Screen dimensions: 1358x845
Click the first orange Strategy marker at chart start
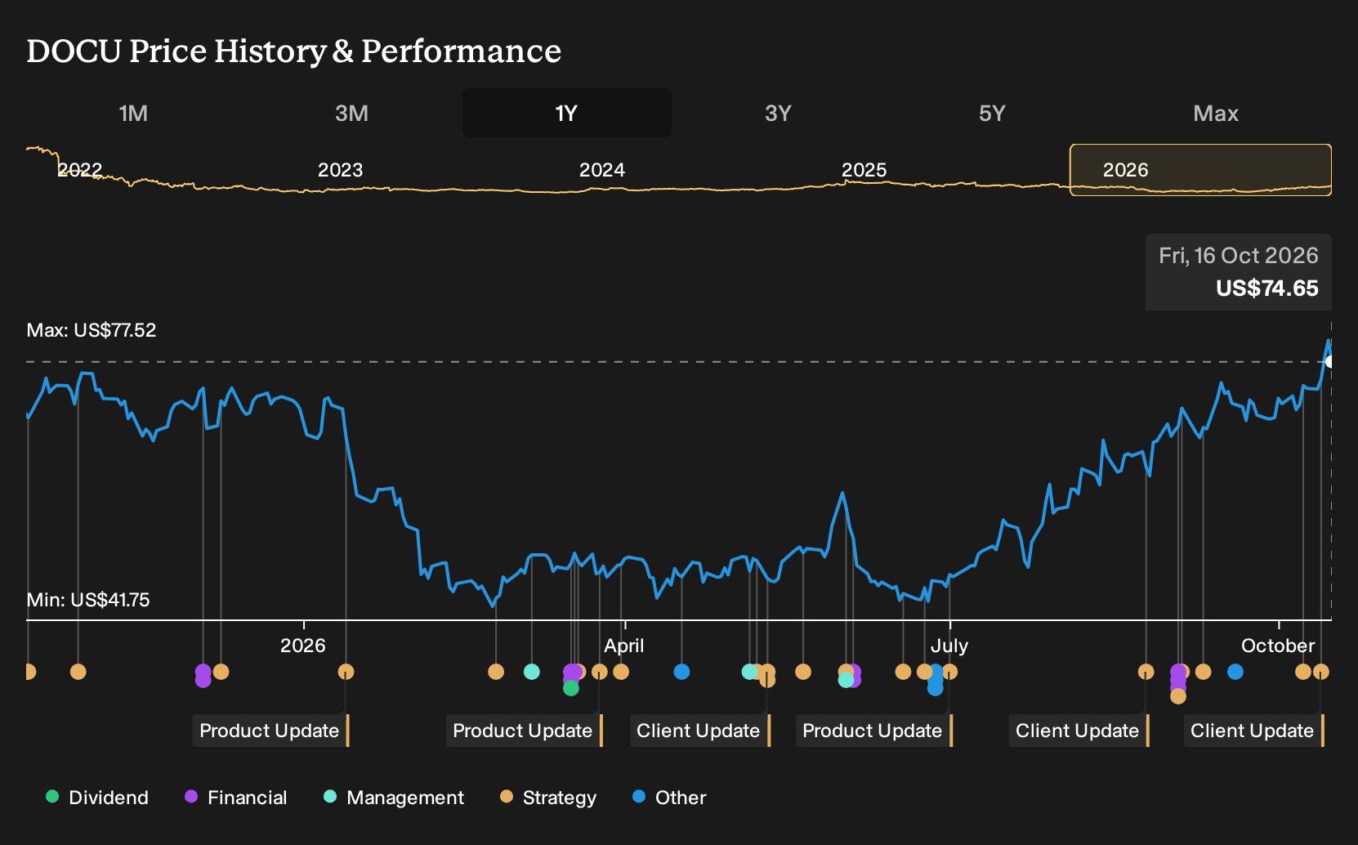point(29,672)
